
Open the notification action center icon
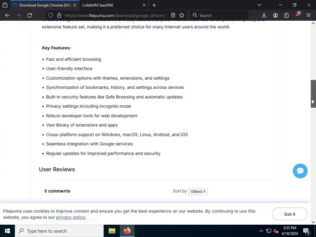point(306,231)
